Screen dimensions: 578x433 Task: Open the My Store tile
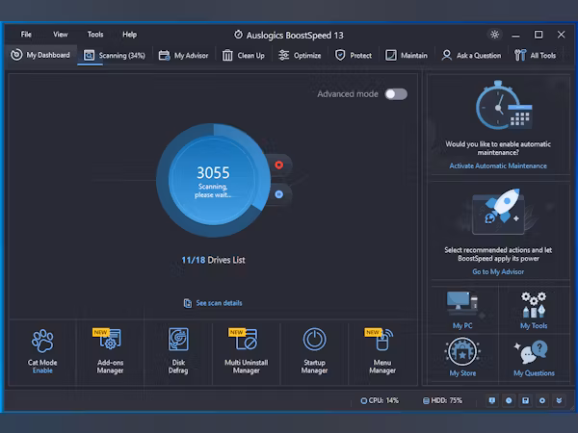pyautogui.click(x=463, y=358)
